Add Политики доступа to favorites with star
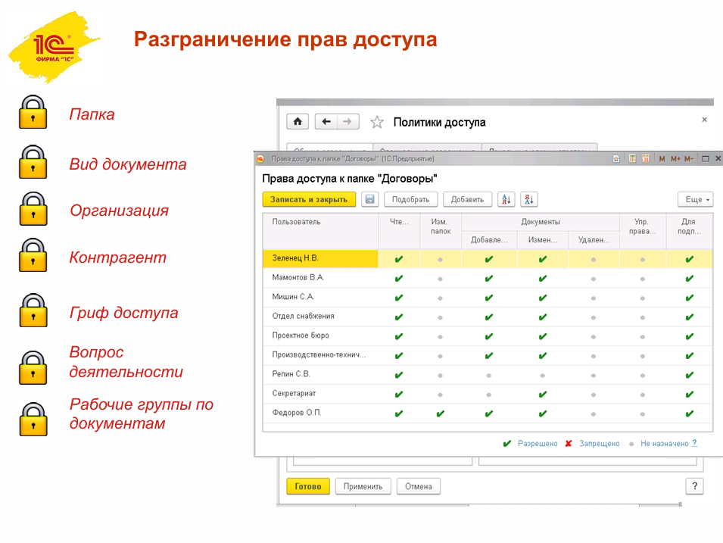Image resolution: width=723 pixels, height=543 pixels. pos(377,123)
